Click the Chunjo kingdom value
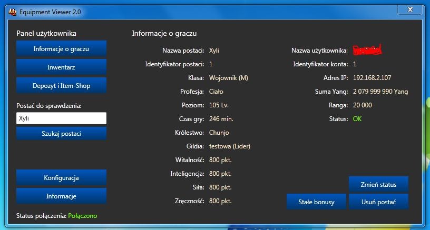The image size is (430, 230). pyautogui.click(x=219, y=133)
